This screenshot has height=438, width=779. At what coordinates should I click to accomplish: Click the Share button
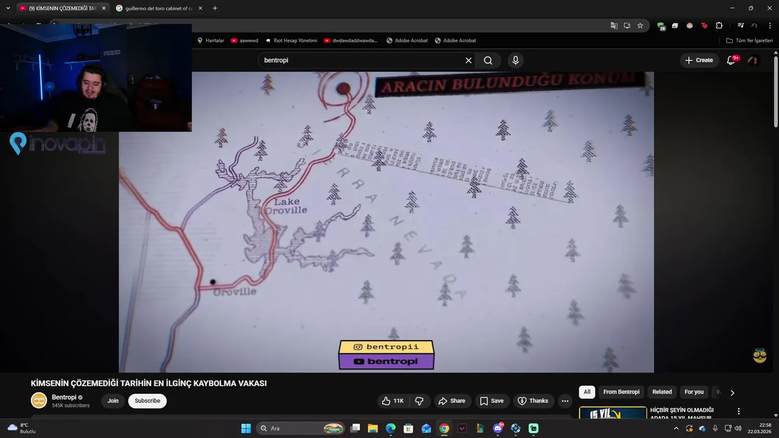pyautogui.click(x=452, y=401)
